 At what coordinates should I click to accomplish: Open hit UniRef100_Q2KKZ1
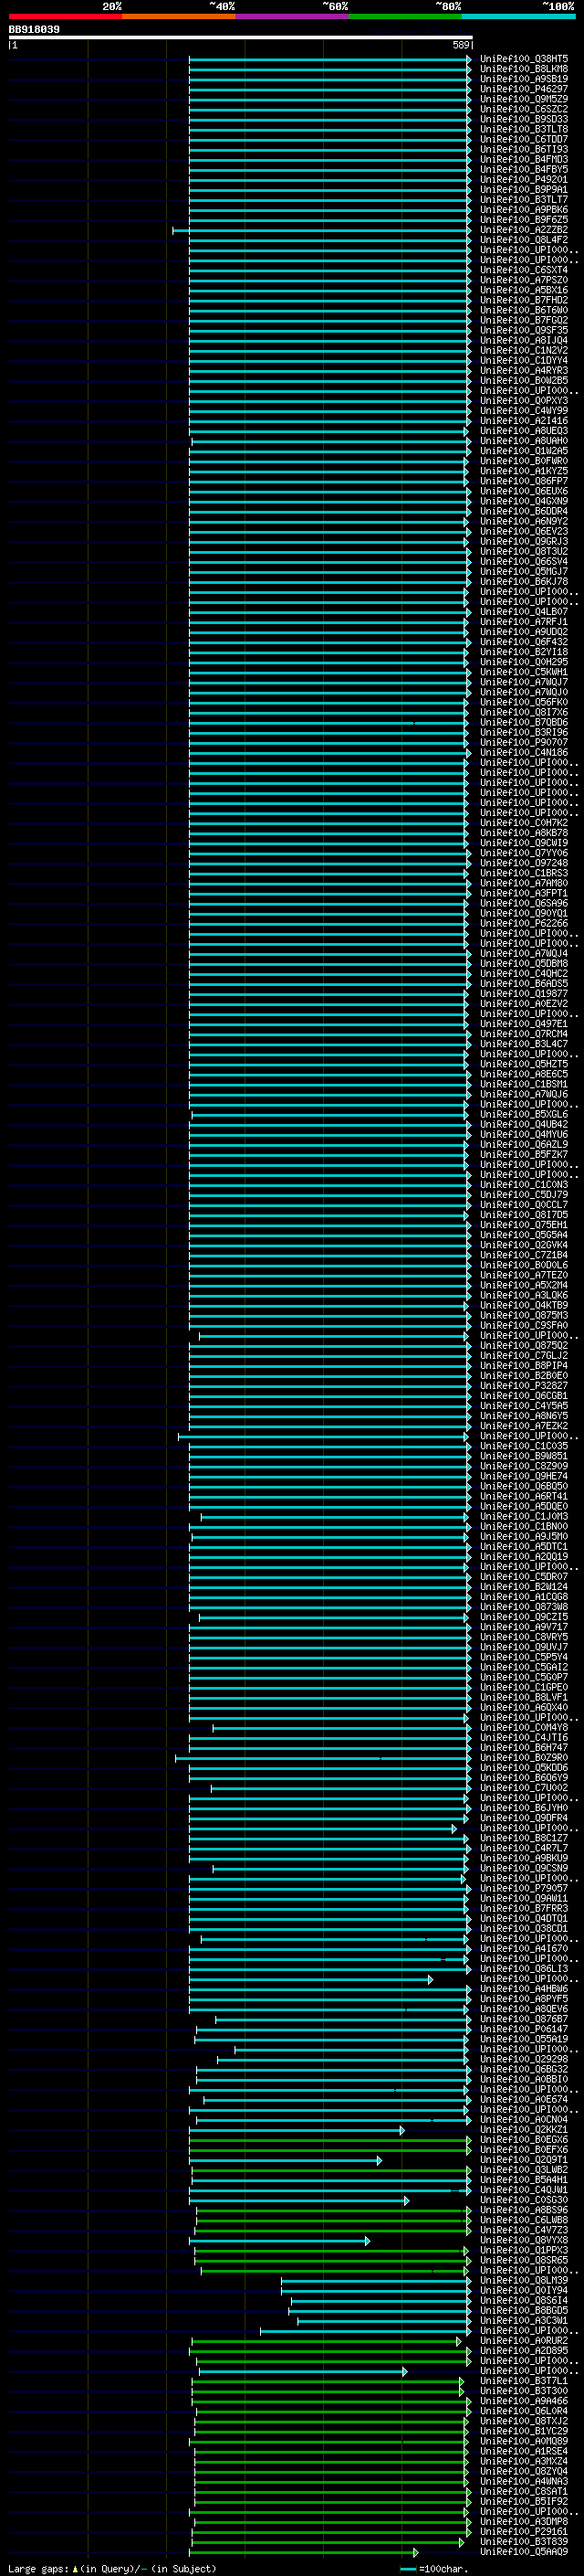coord(524,2129)
